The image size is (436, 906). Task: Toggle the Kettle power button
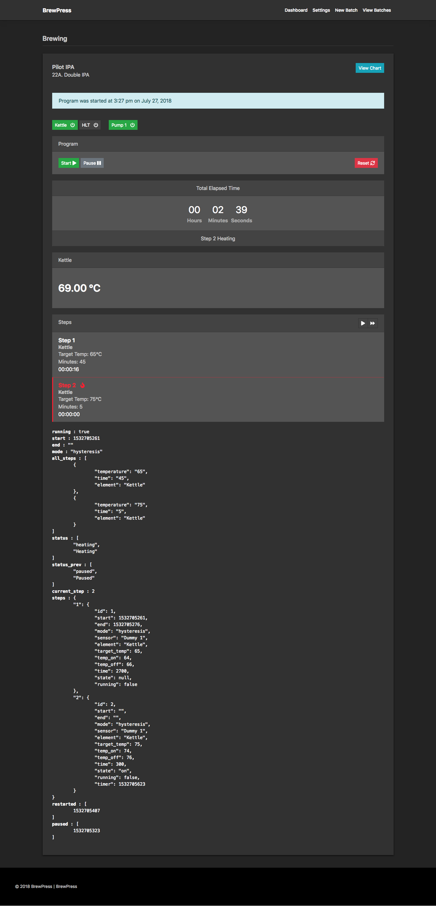[x=65, y=125]
